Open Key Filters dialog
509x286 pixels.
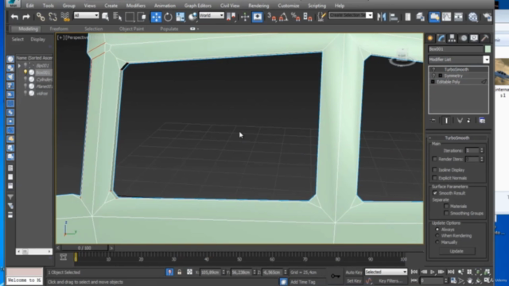[390, 280]
